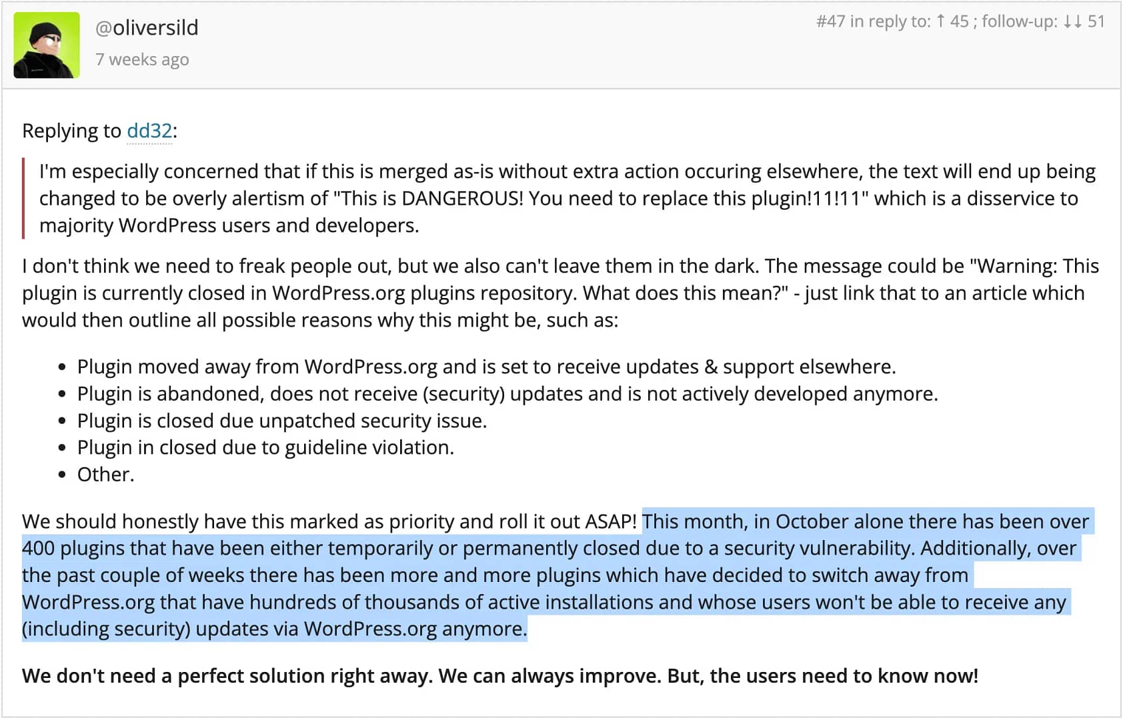Screen dimensions: 1123x720
Task: Open the #47 comment permalink
Action: click(830, 21)
